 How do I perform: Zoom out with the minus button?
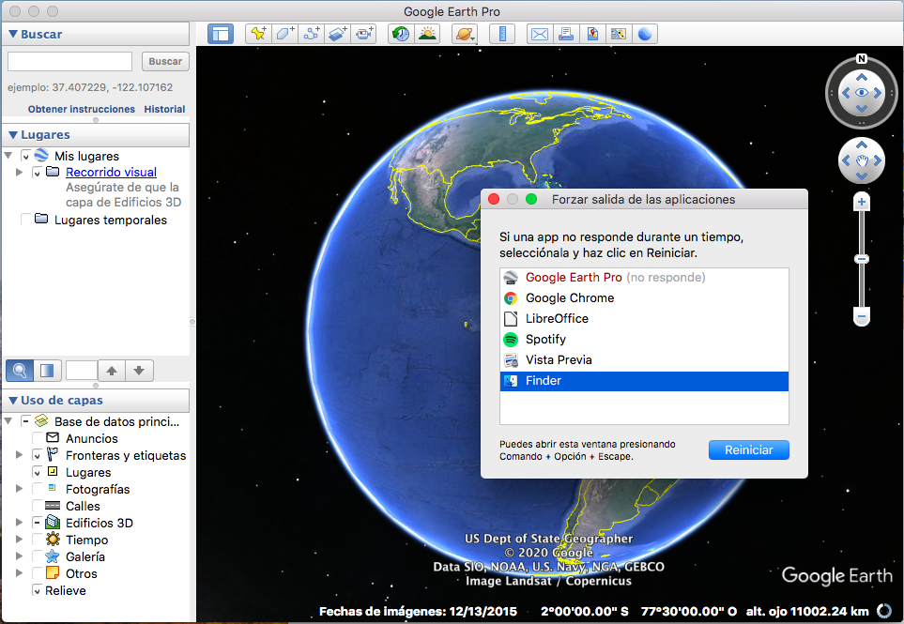(x=862, y=316)
